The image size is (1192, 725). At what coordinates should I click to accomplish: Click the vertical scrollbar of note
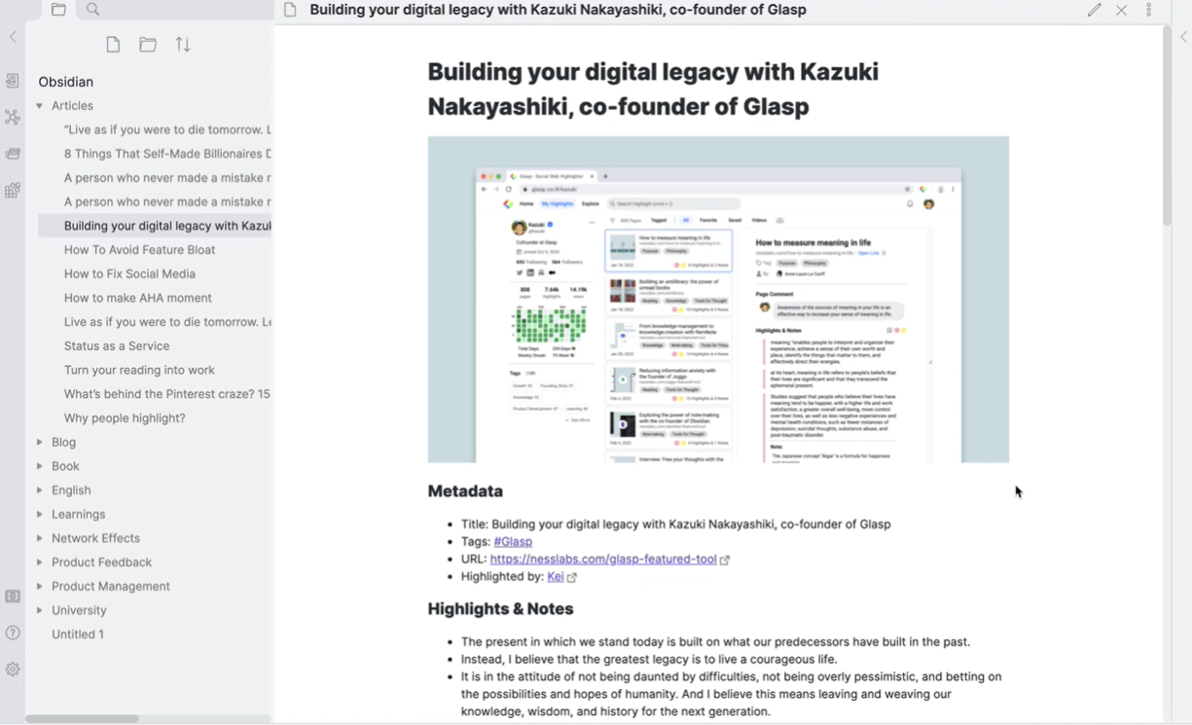click(1168, 127)
